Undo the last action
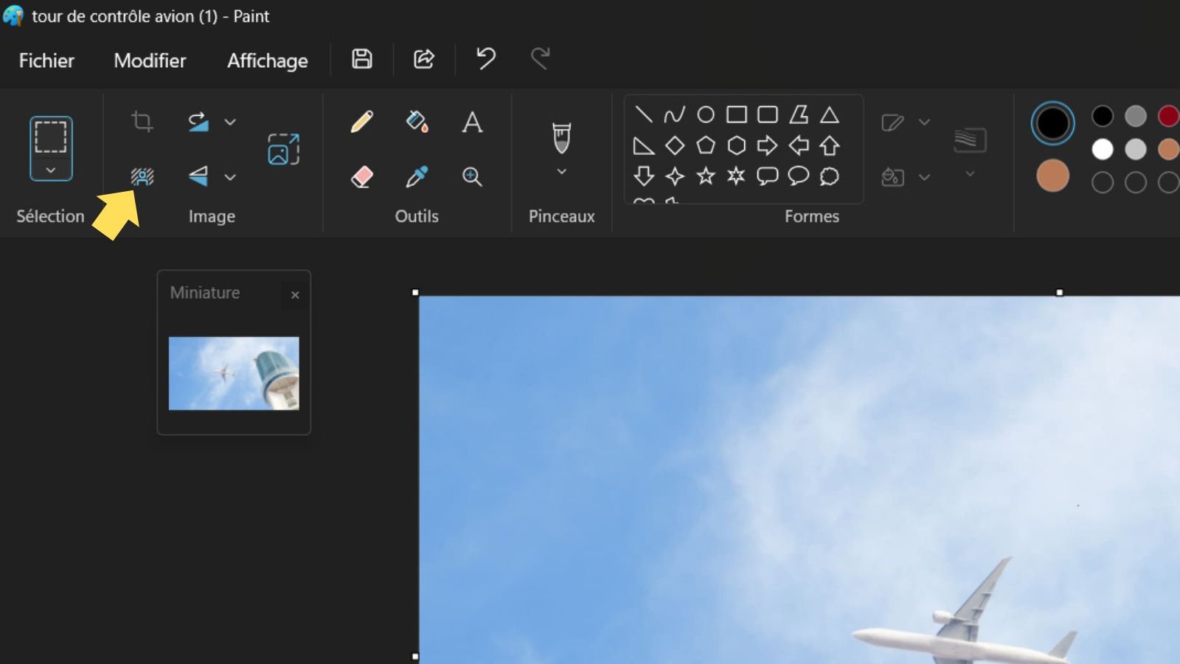1180x664 pixels. (485, 59)
